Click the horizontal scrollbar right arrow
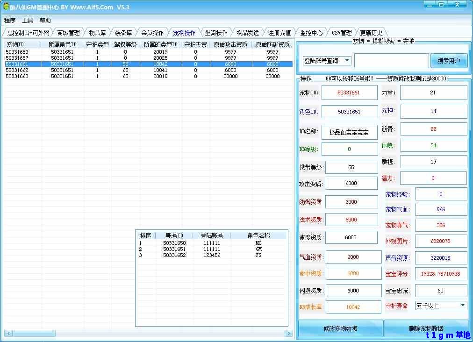Screen dimensions: 473x342 (288, 333)
